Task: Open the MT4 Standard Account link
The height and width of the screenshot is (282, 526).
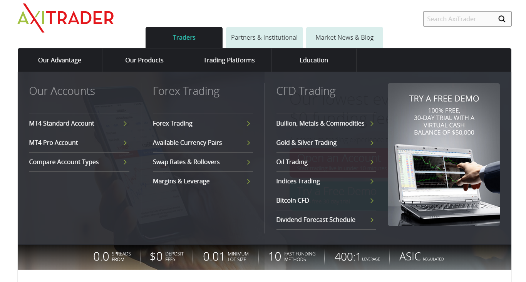Action: coord(79,123)
